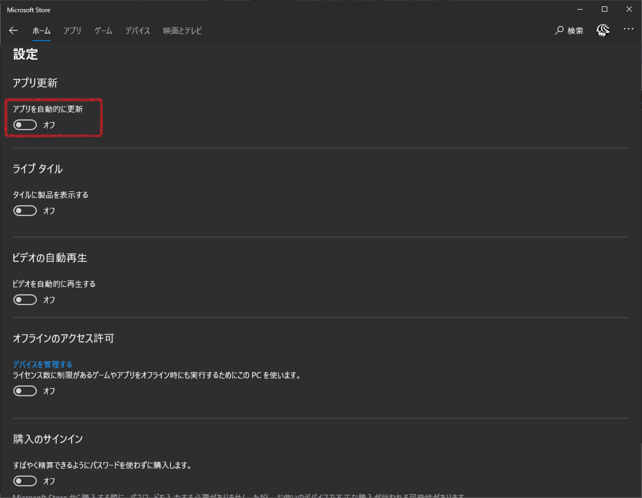The height and width of the screenshot is (498, 642).
Task: Open the user account avatar
Action: (x=603, y=30)
